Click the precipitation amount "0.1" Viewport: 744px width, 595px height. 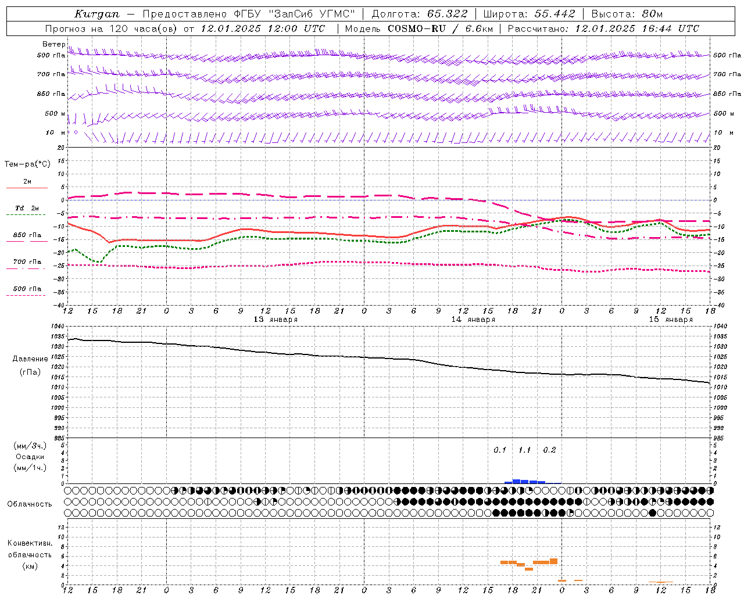click(x=500, y=450)
